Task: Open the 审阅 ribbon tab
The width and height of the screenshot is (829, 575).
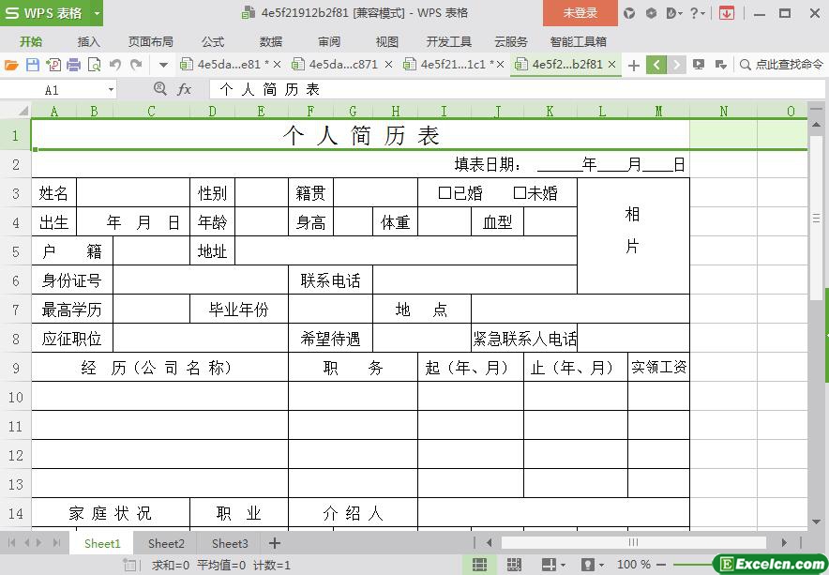Action: pyautogui.click(x=329, y=42)
